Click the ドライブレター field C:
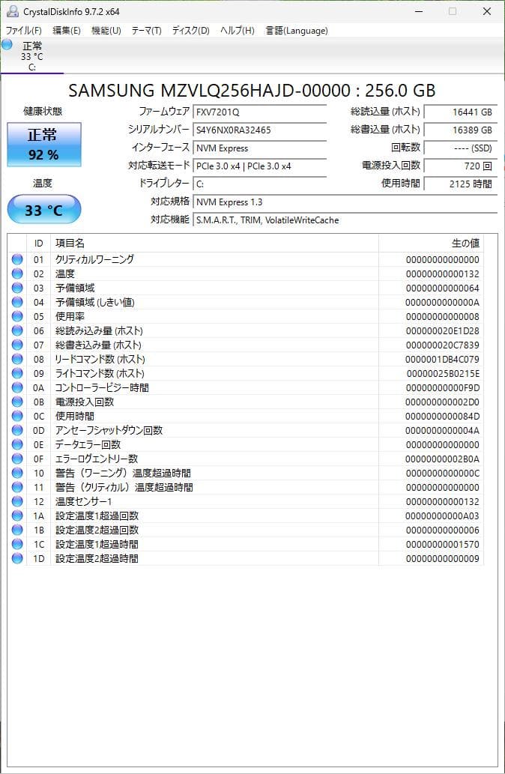 coord(260,184)
